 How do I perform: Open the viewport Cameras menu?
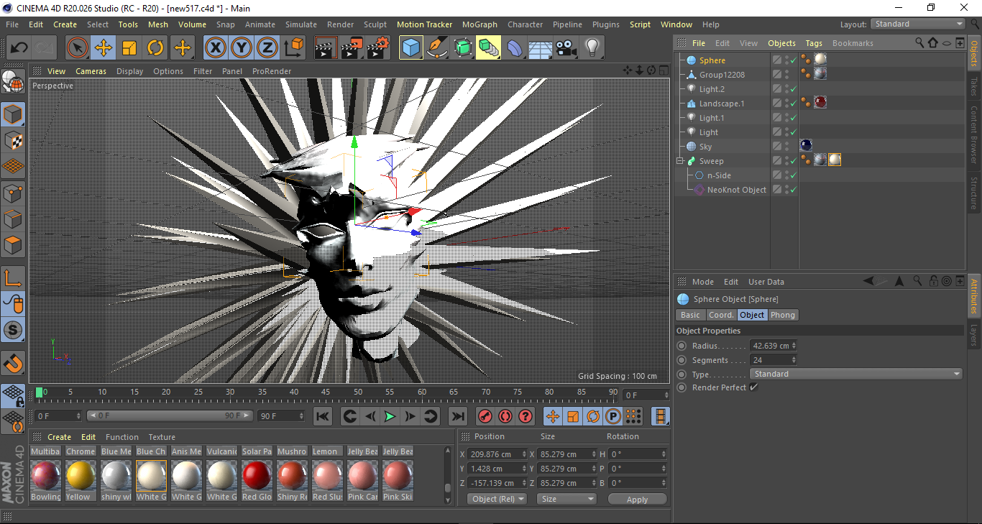tap(91, 71)
